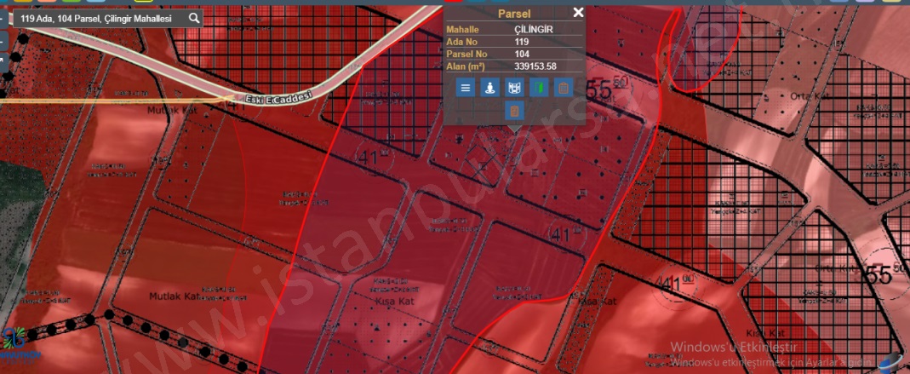Open the list menu icon in Parsel popup
Screen dimensions: 910x374
tap(465, 87)
